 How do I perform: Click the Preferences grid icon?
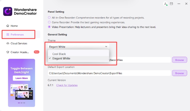(8, 34)
